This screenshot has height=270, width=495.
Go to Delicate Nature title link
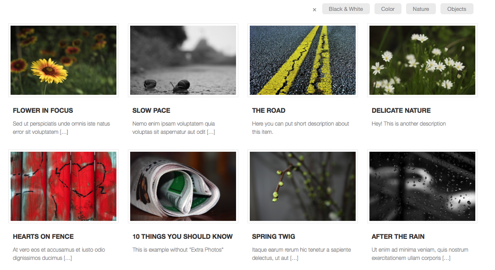(x=401, y=110)
